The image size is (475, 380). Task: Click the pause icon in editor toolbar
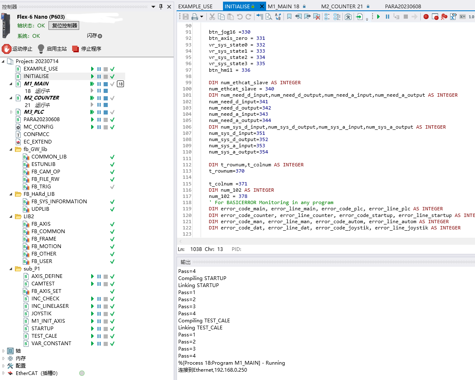(x=388, y=17)
